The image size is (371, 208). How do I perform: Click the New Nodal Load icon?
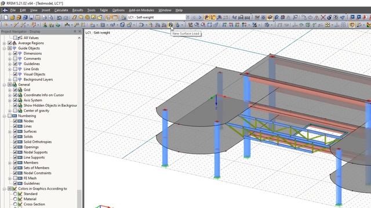[x=151, y=25]
